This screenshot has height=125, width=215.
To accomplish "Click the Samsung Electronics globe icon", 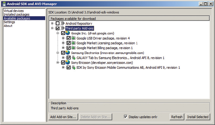I will click(x=68, y=53).
